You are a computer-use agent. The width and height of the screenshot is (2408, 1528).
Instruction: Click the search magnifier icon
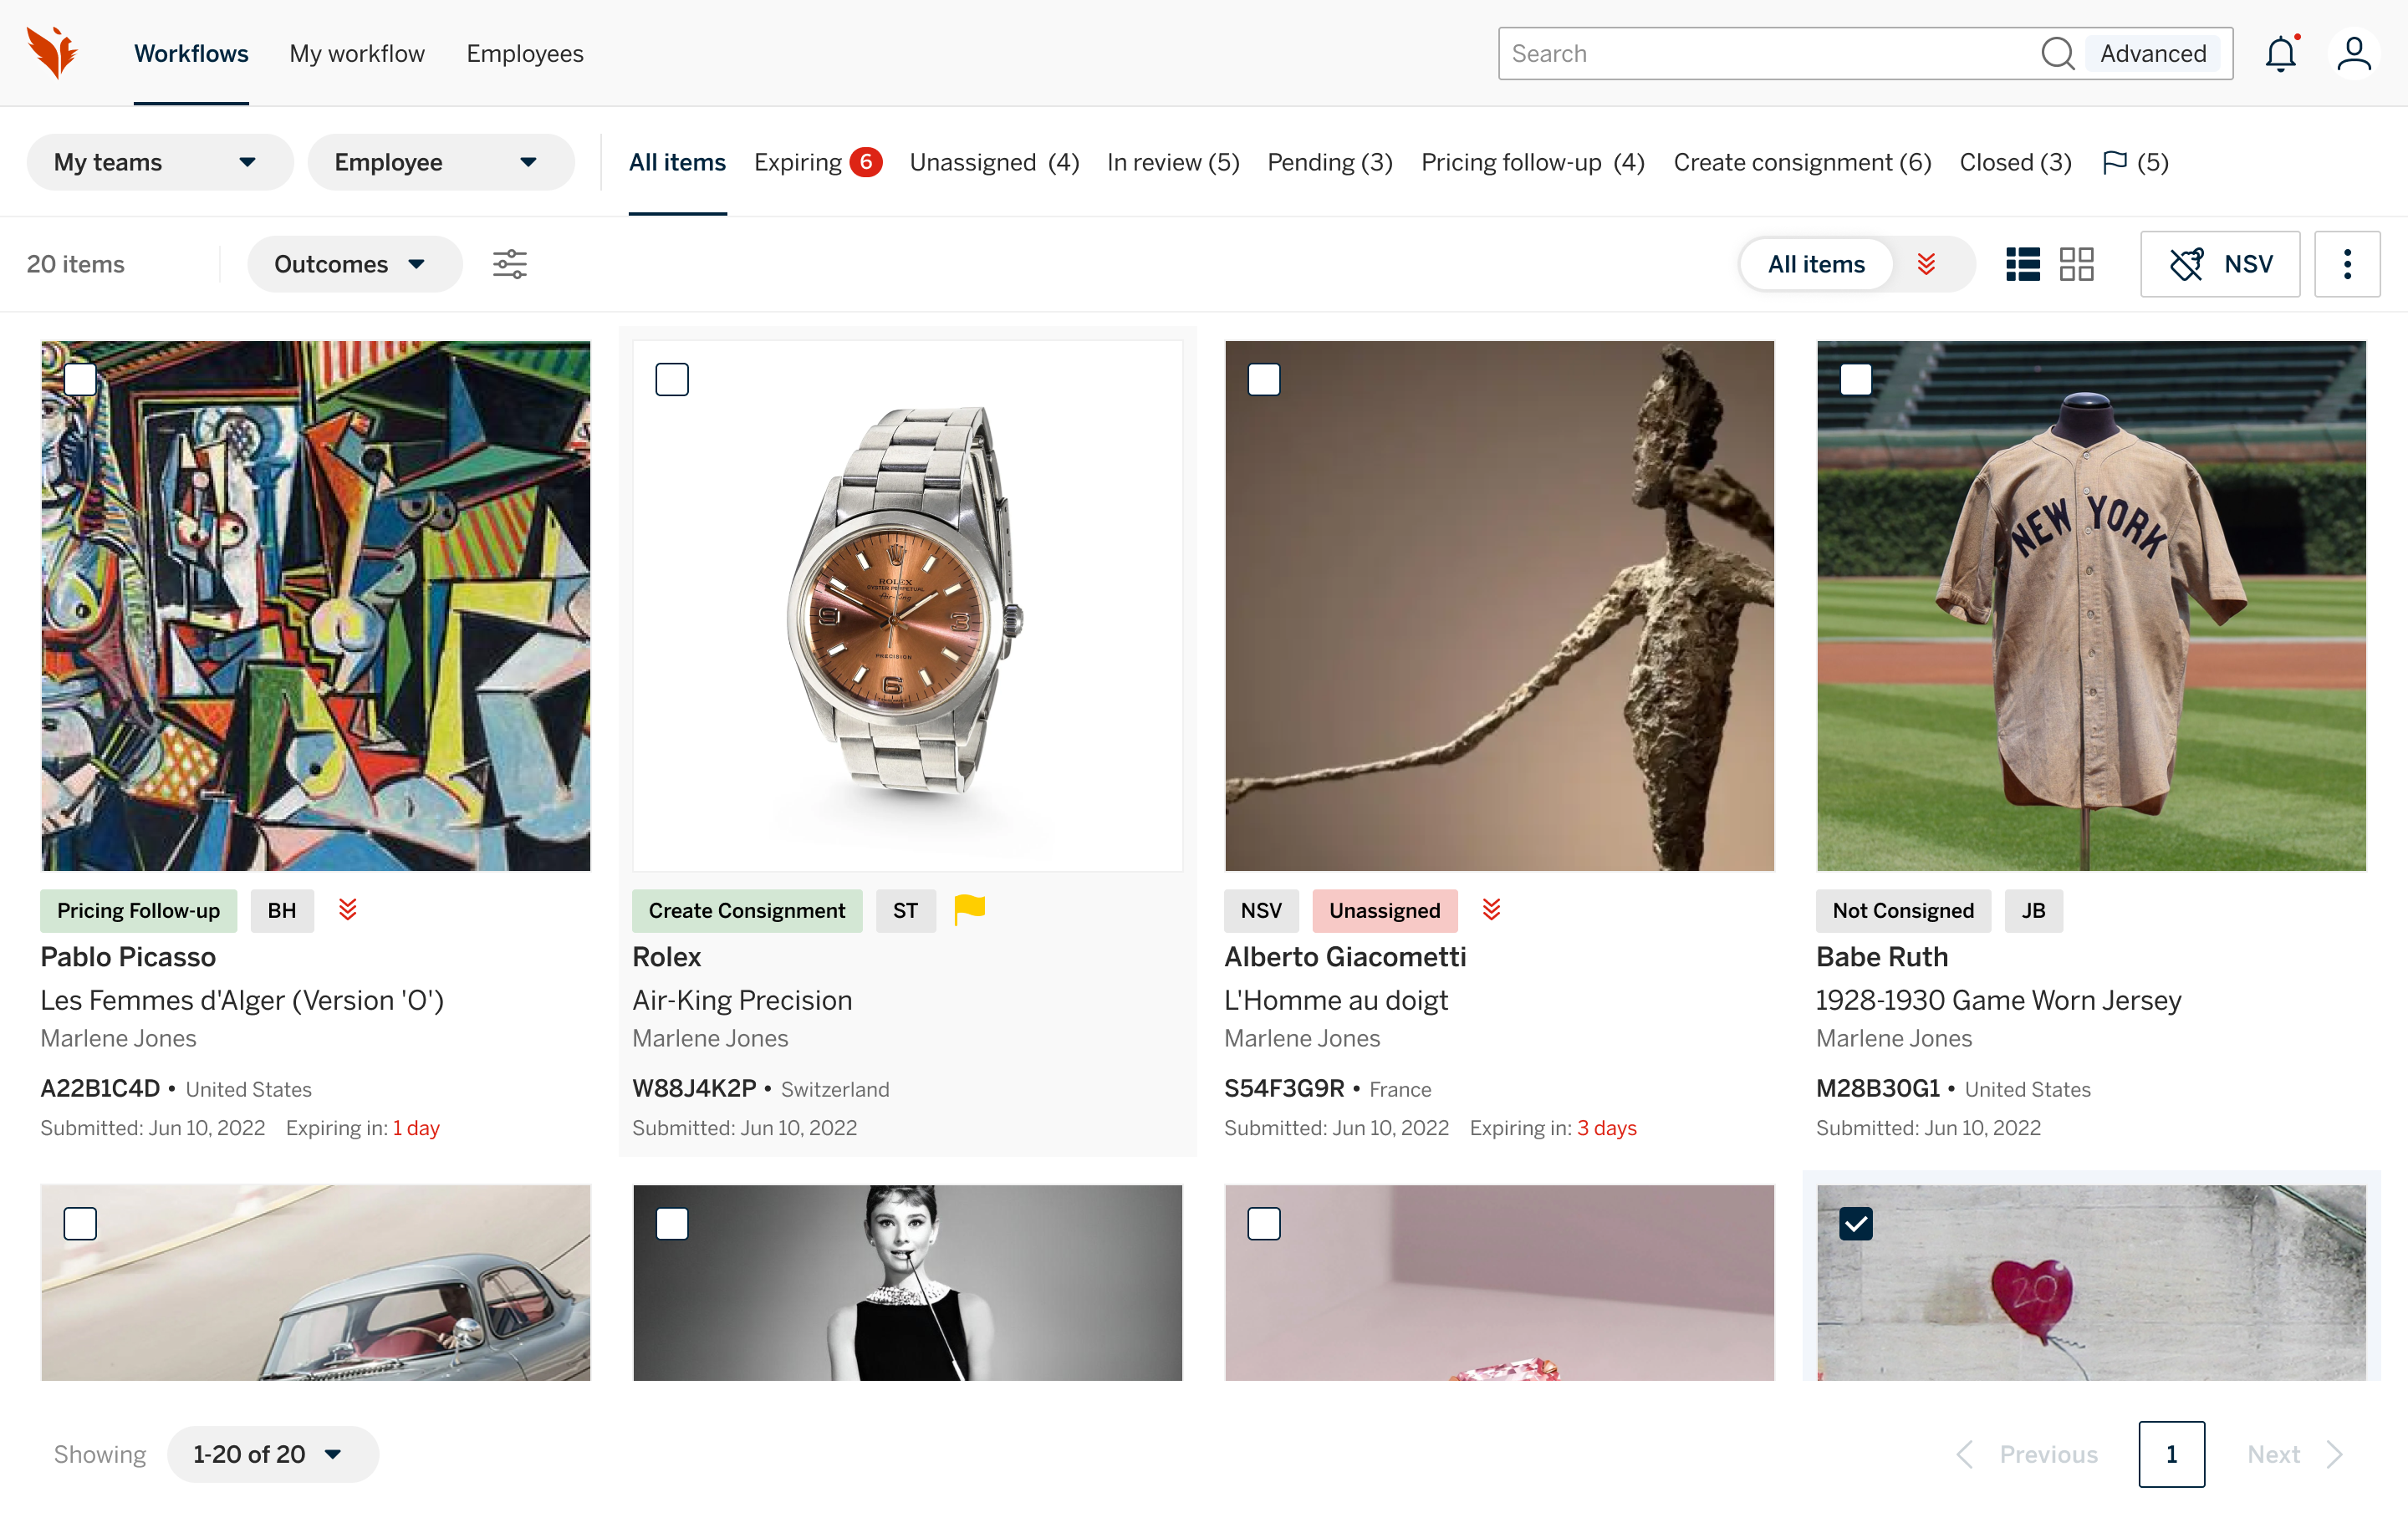click(x=2057, y=53)
